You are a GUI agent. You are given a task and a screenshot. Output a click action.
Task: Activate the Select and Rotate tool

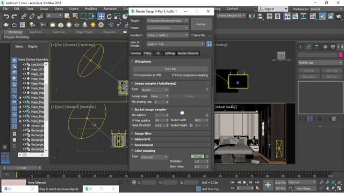coord(109,17)
